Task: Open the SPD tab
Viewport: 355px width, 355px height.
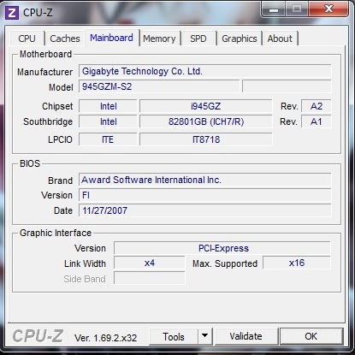Action: (198, 38)
